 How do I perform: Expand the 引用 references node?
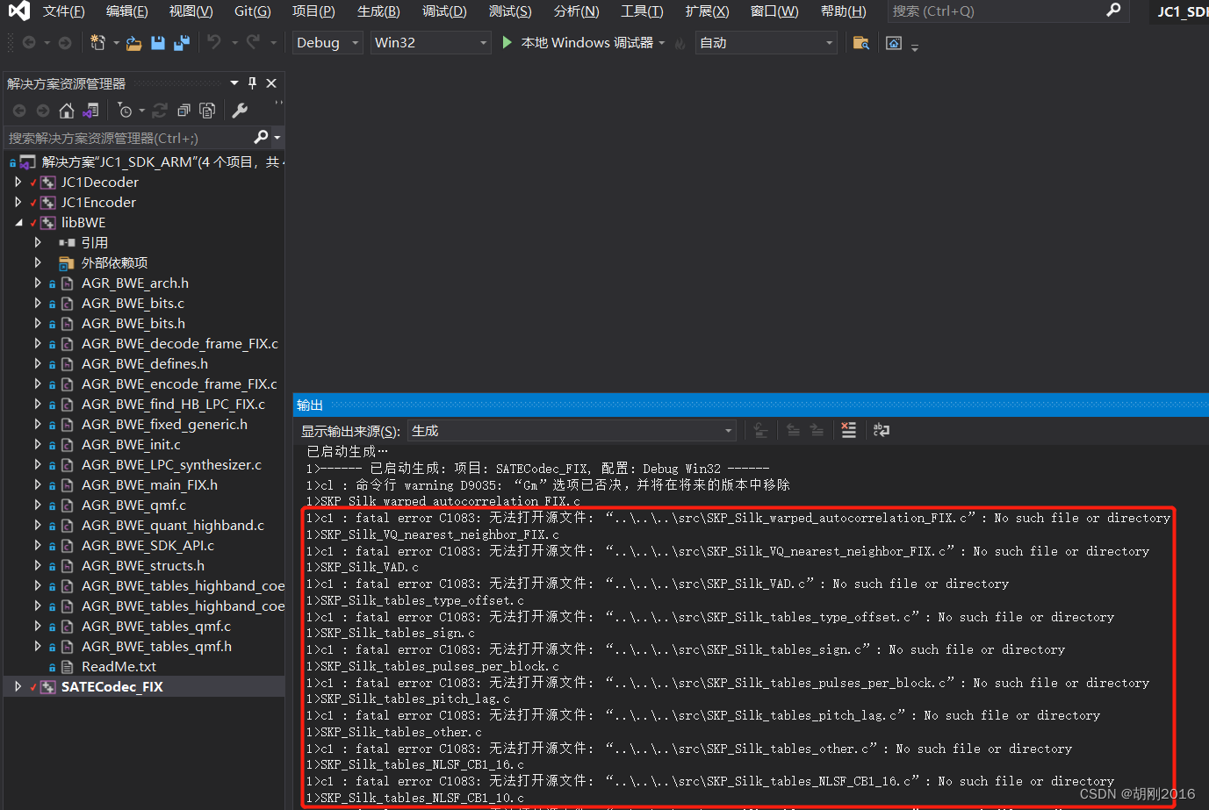click(38, 242)
